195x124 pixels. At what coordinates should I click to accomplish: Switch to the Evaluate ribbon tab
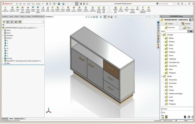pyautogui.click(x=28, y=17)
